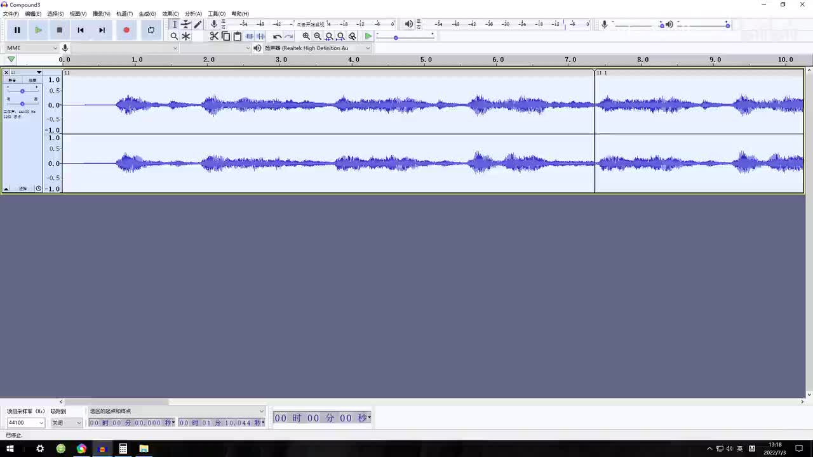This screenshot has width=813, height=457.
Task: Open the 文件(F) menu
Action: pyautogui.click(x=11, y=13)
